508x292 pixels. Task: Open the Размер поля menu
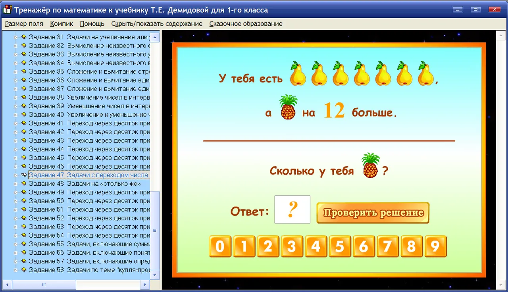tap(24, 24)
